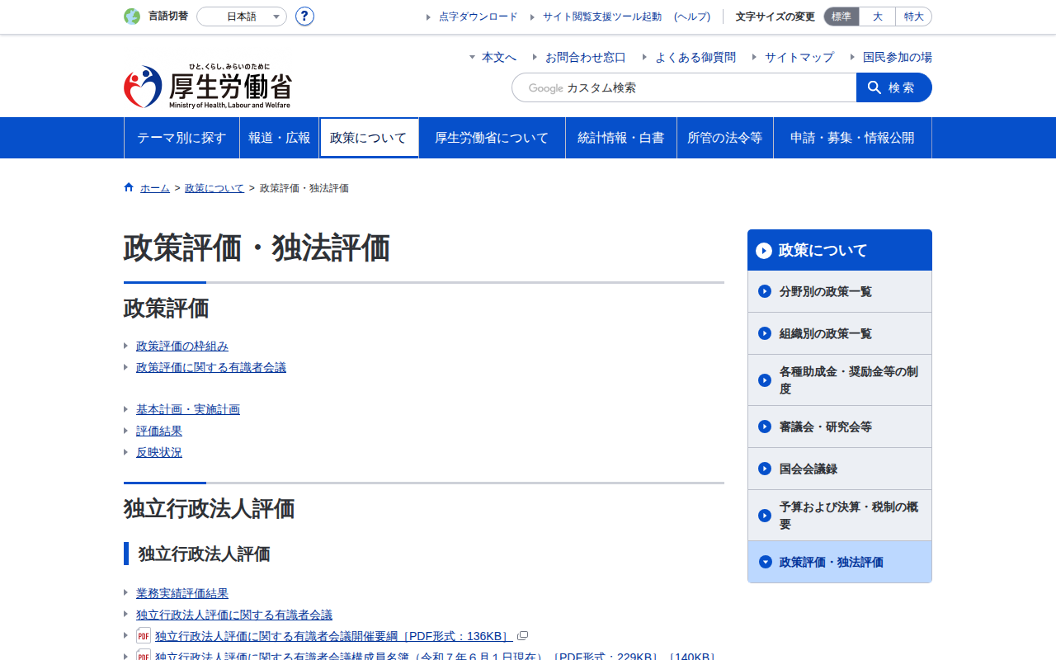This screenshot has height=660, width=1056.
Task: Open the 政策評価の枠組み link
Action: click(182, 346)
